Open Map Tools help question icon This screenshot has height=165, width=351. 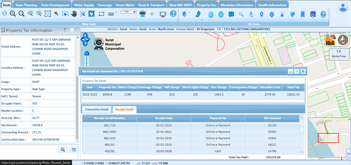point(173,14)
